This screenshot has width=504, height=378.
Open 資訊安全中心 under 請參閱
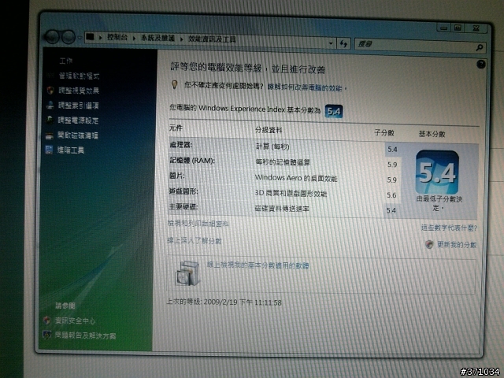pyautogui.click(x=76, y=321)
